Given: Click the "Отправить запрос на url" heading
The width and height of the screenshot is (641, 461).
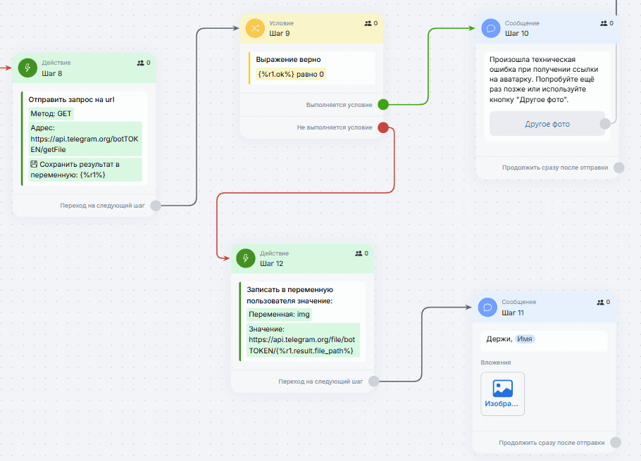Looking at the screenshot, I should click(x=72, y=99).
